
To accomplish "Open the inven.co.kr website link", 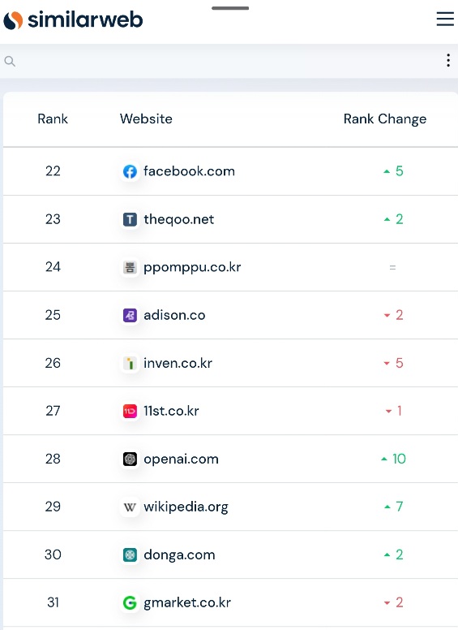I will (x=178, y=363).
